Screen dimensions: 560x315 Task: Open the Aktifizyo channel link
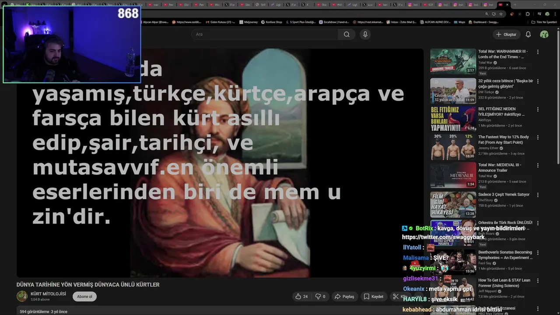[486, 120]
